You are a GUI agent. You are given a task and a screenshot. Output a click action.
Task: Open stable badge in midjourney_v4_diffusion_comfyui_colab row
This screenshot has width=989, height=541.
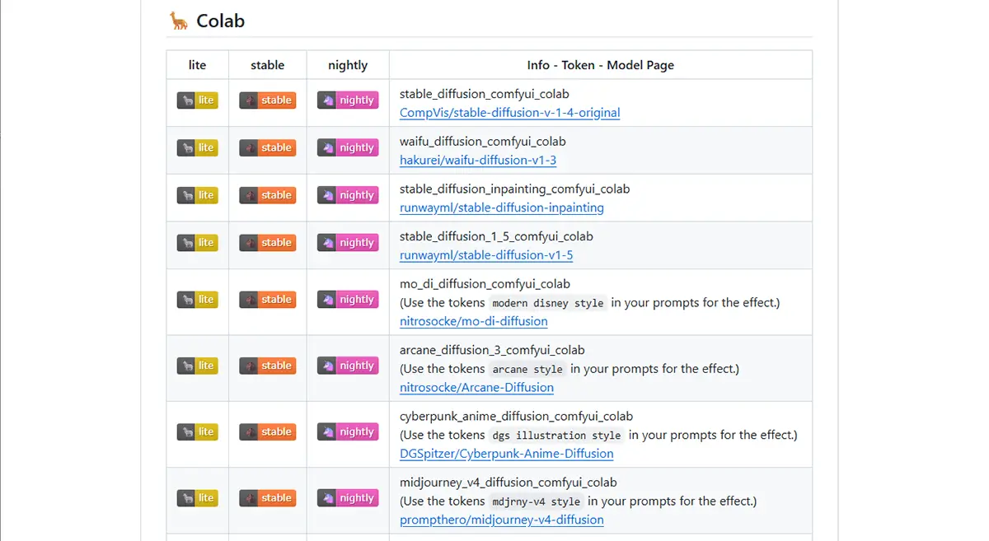[268, 498]
